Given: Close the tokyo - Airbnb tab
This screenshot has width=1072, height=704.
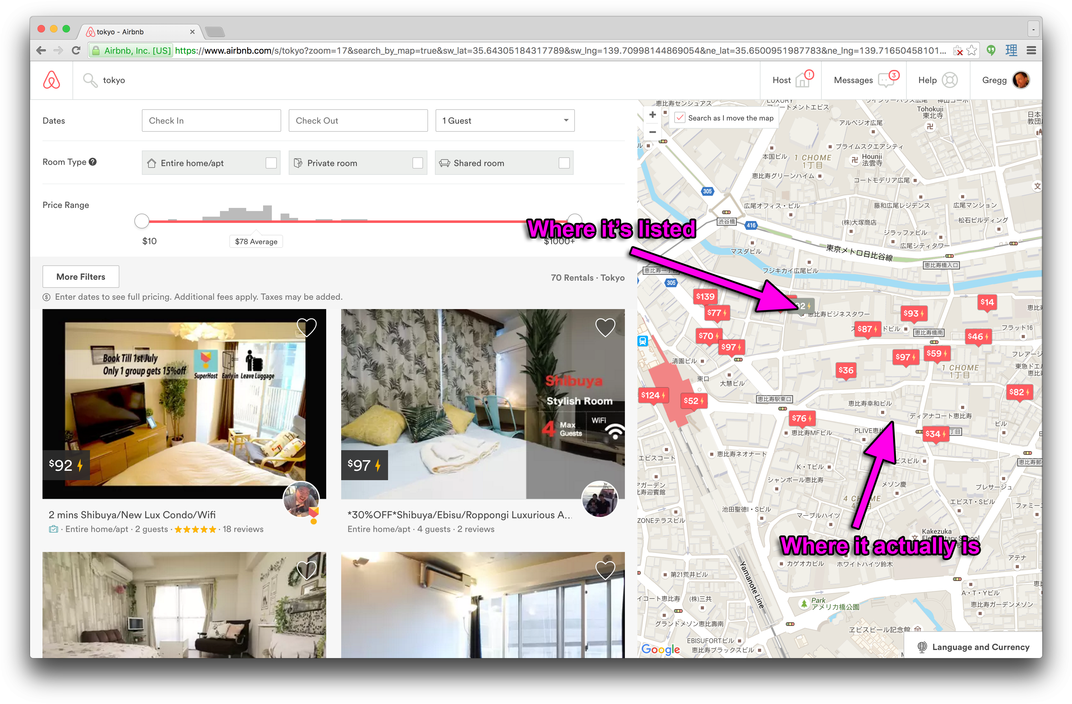Looking at the screenshot, I should [x=192, y=32].
